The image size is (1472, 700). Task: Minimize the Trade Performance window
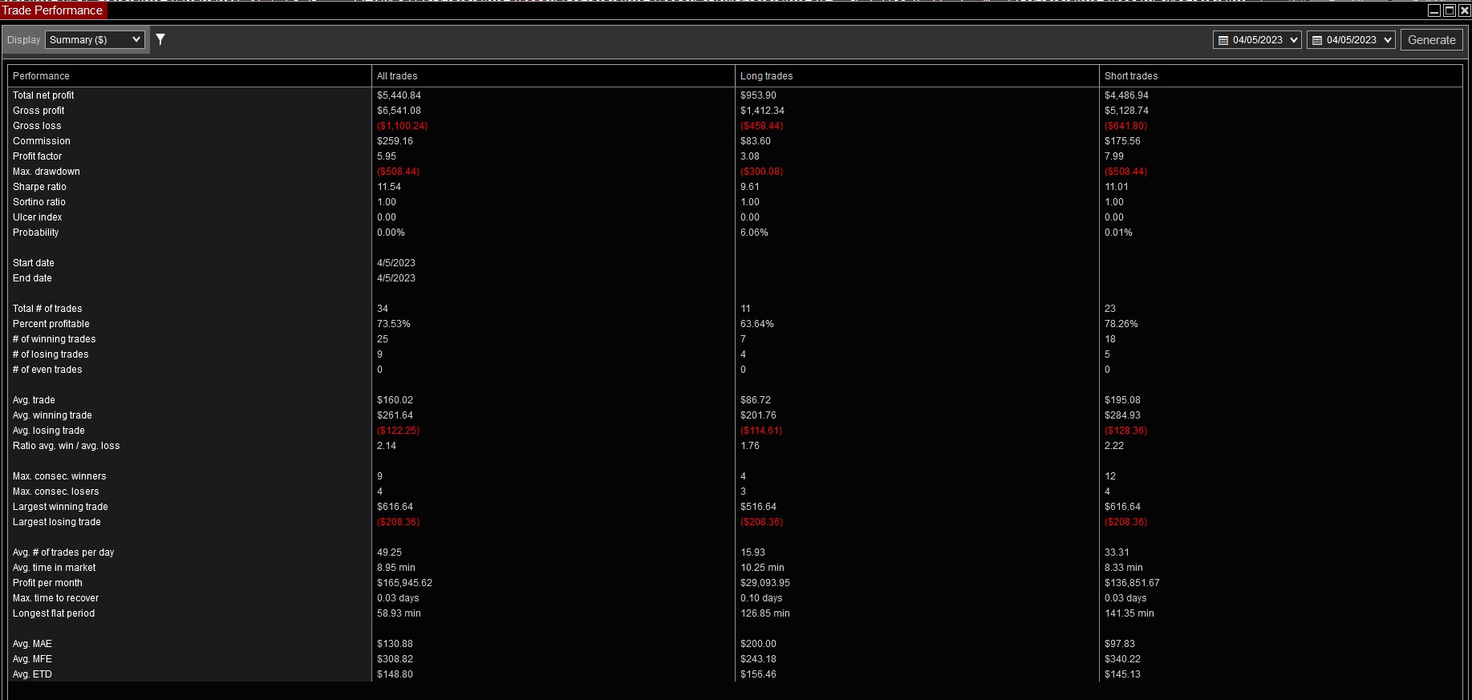point(1434,10)
